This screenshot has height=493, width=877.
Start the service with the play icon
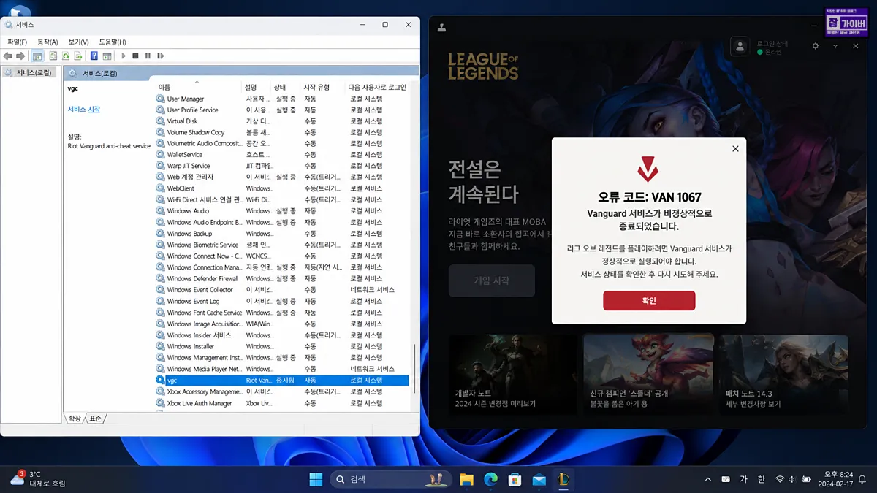click(123, 56)
